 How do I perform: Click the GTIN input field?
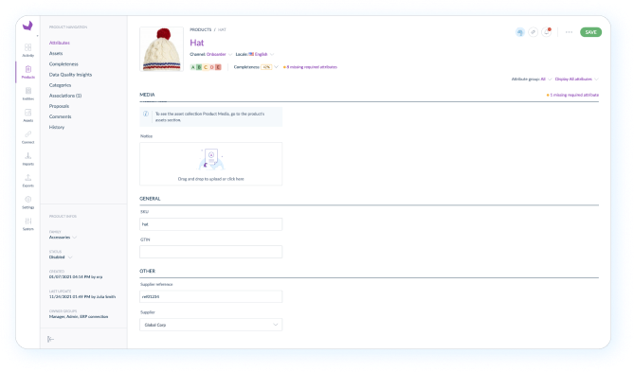(210, 252)
